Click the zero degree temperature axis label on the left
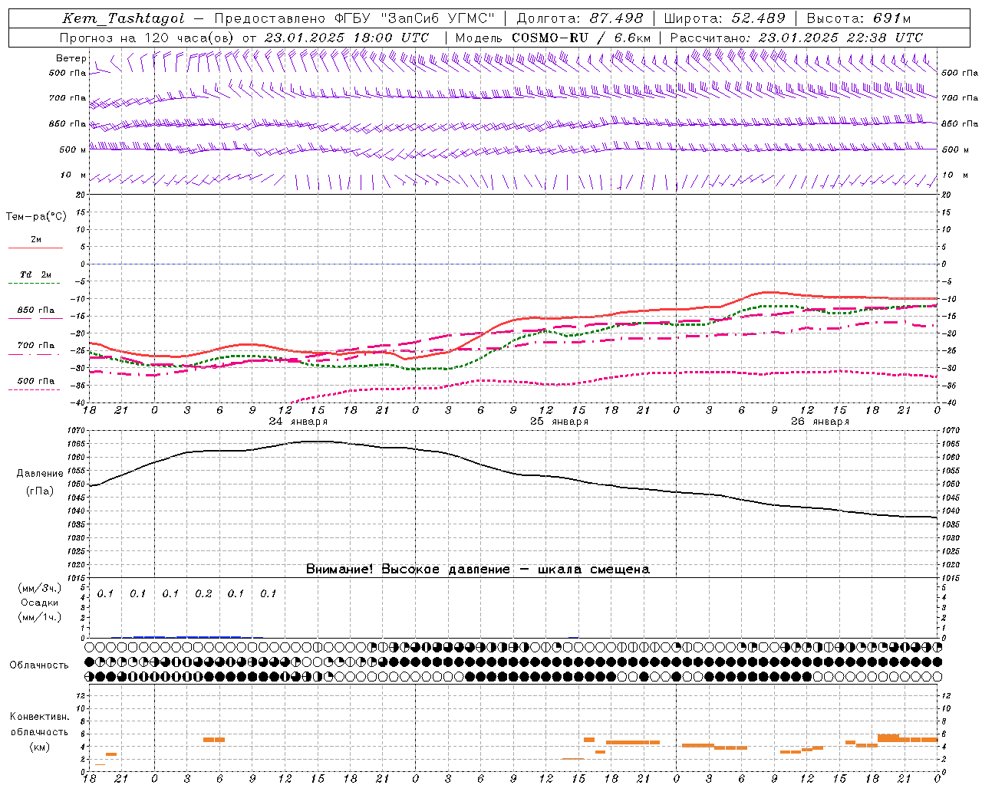 point(84,264)
